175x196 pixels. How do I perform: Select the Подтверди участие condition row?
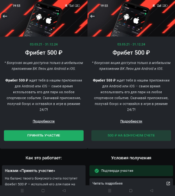pos(131,171)
